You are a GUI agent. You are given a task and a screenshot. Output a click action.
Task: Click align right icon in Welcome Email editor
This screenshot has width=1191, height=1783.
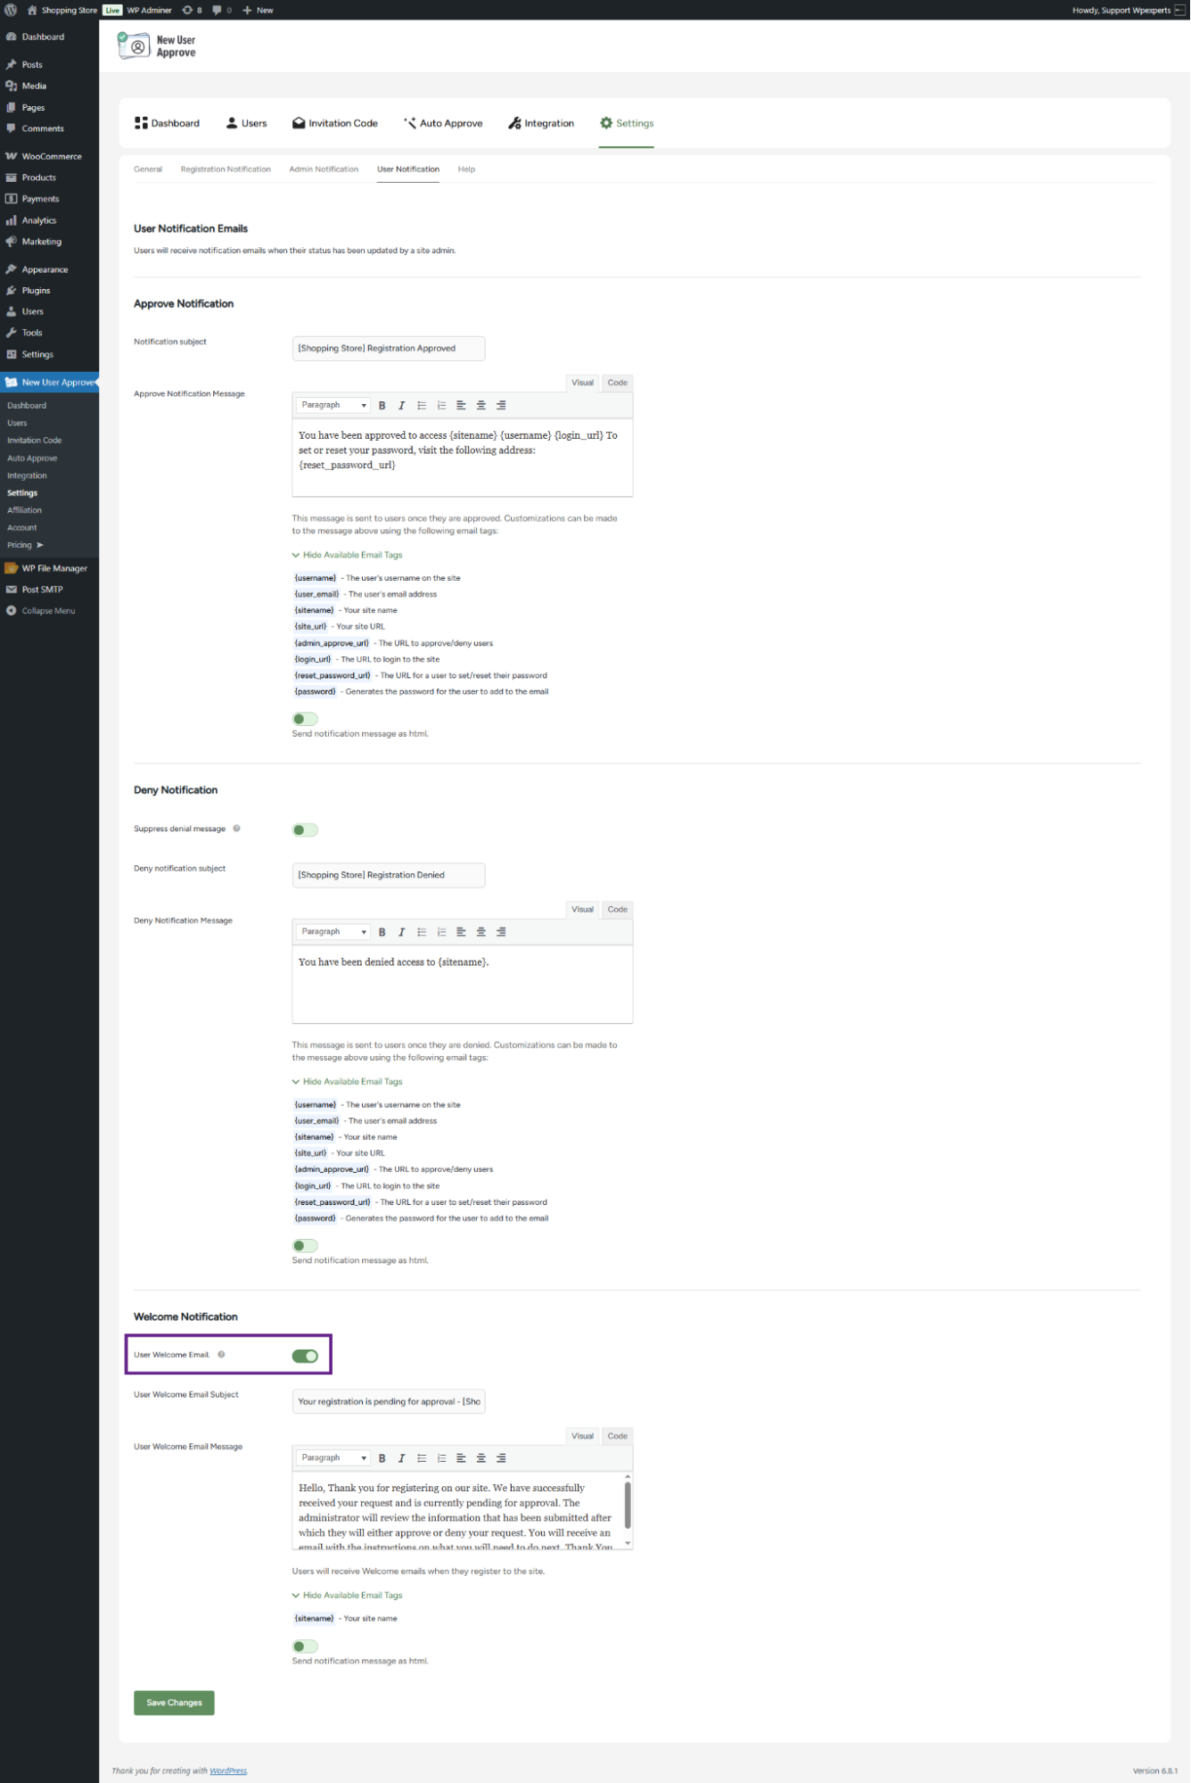501,1458
